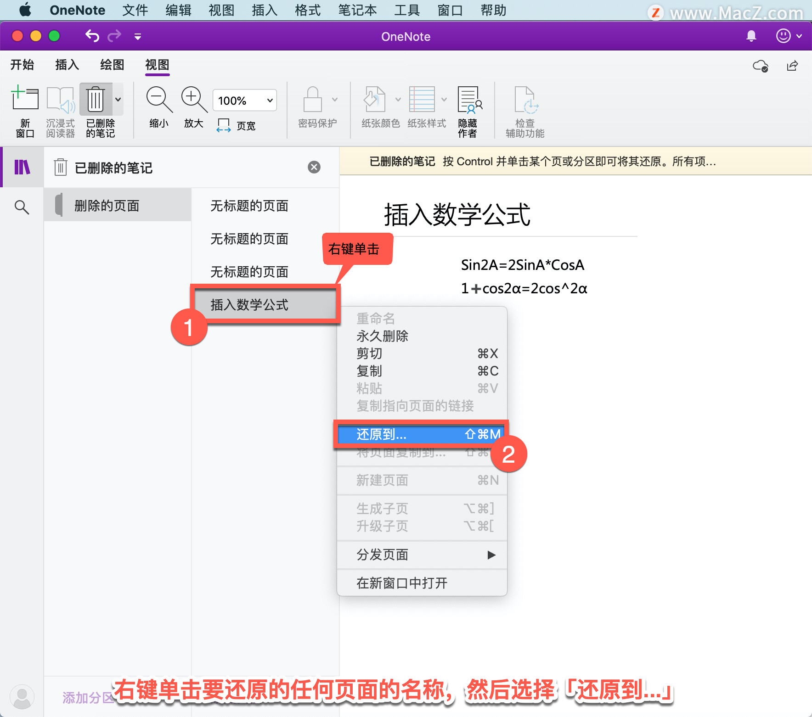The height and width of the screenshot is (717, 812).
Task: Choose Cut (剪切) in context menu
Action: [x=422, y=353]
